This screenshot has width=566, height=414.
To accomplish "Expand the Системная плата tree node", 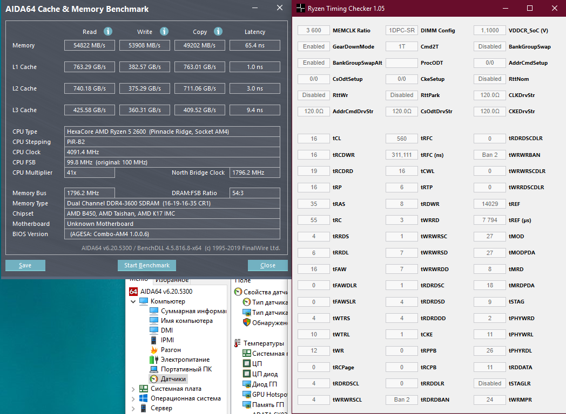I will (133, 389).
